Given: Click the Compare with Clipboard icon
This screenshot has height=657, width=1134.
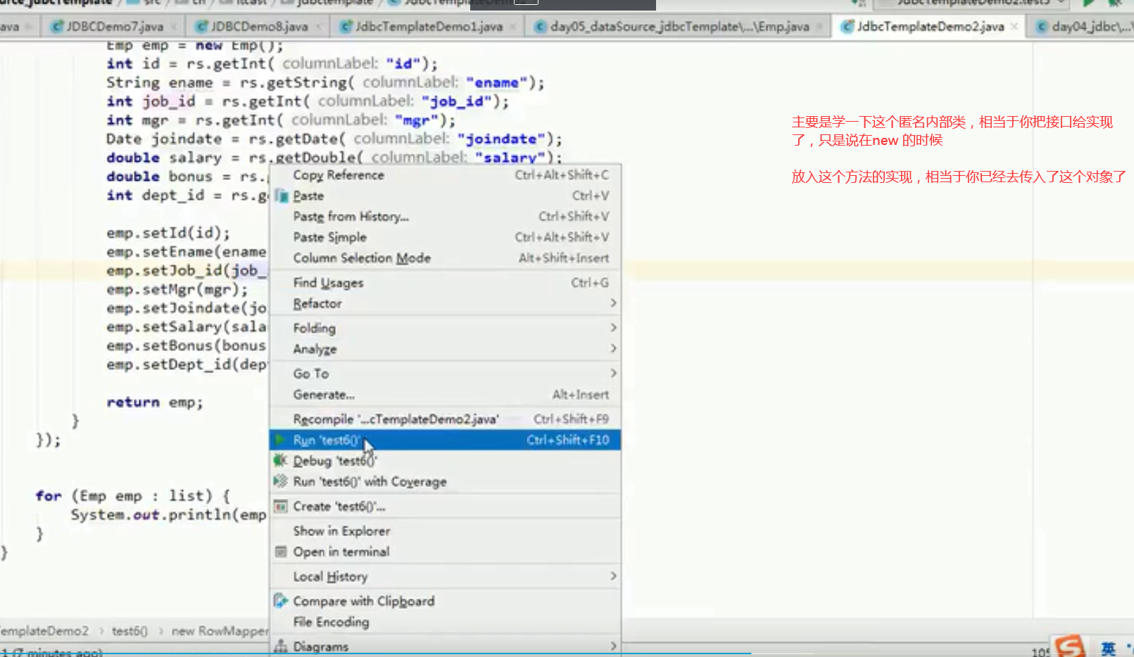Looking at the screenshot, I should (x=280, y=601).
